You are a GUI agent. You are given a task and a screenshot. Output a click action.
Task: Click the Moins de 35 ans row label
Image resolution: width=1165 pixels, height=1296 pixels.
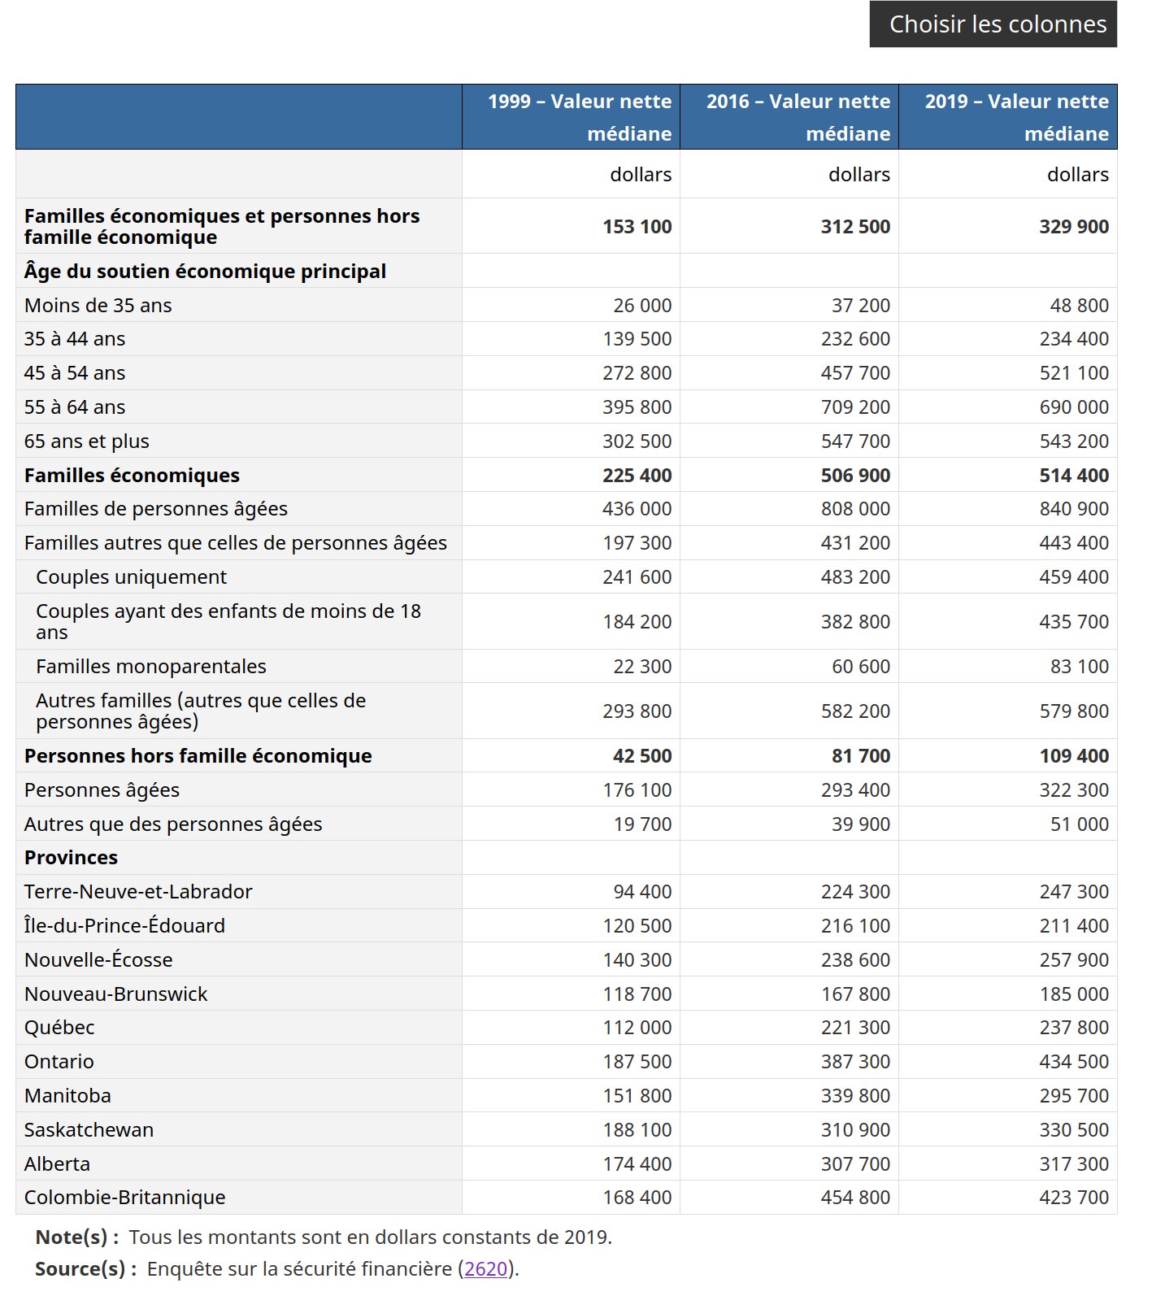click(98, 305)
